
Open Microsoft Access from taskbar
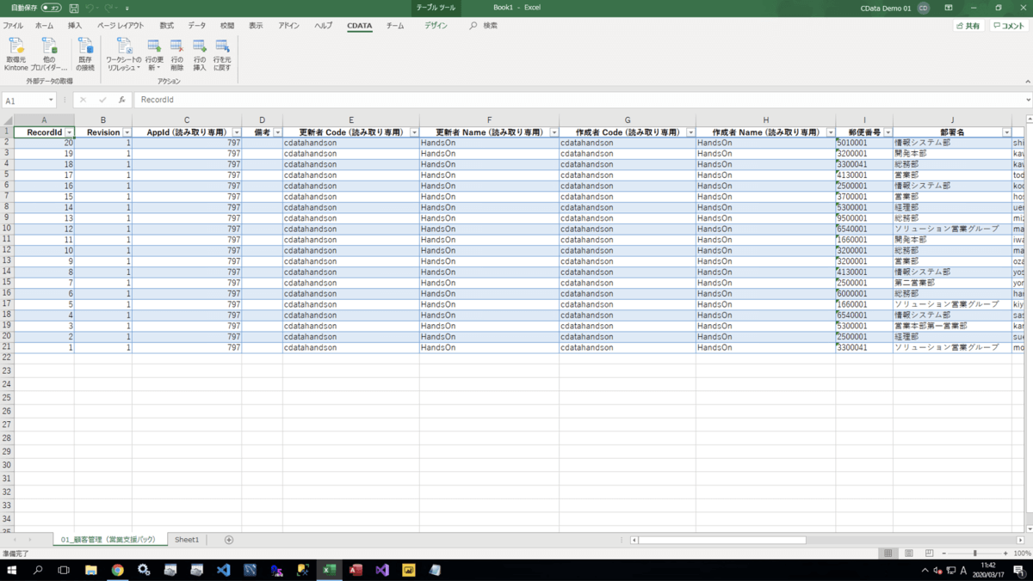(356, 570)
